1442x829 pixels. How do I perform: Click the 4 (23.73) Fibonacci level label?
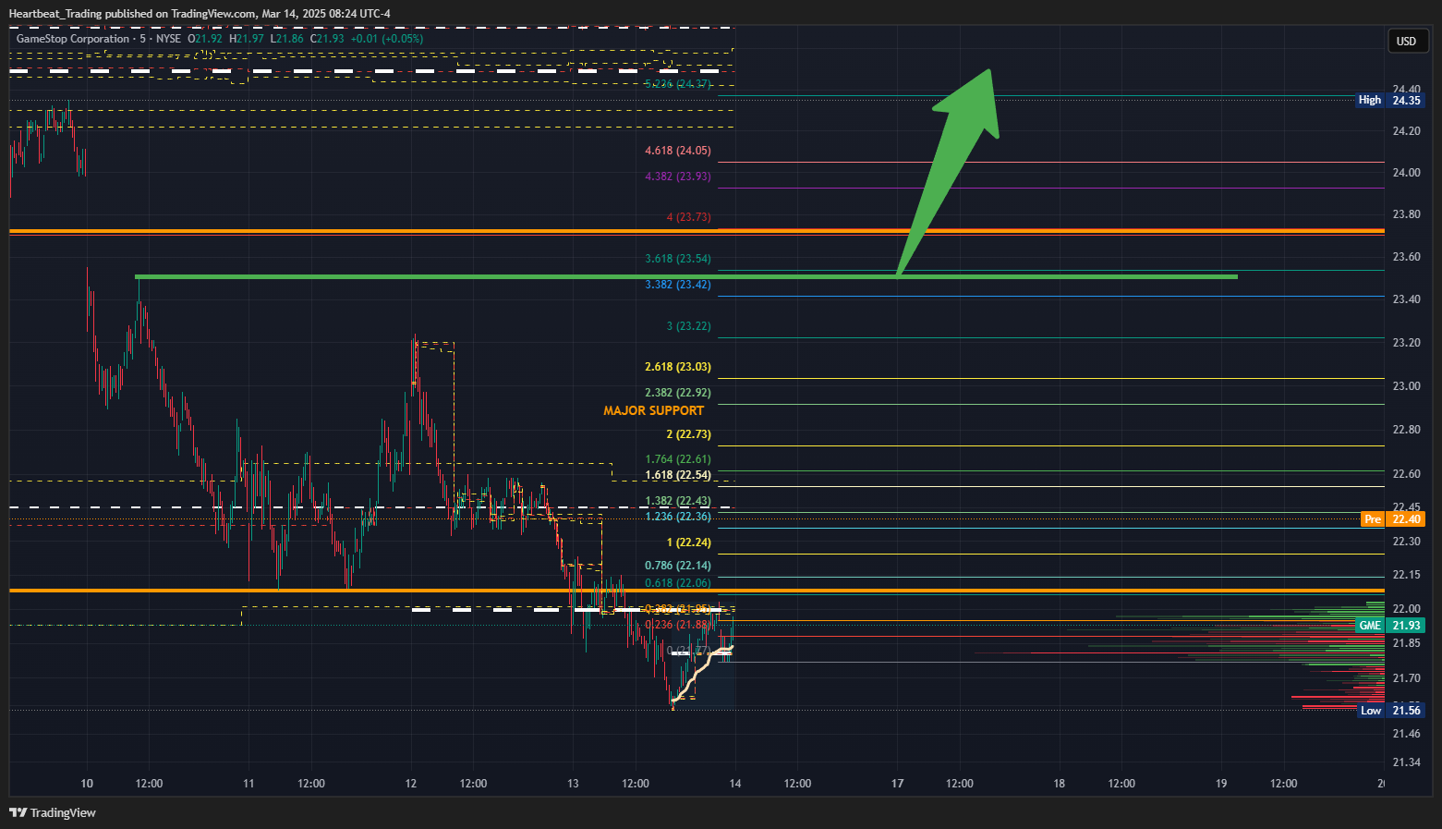(689, 217)
